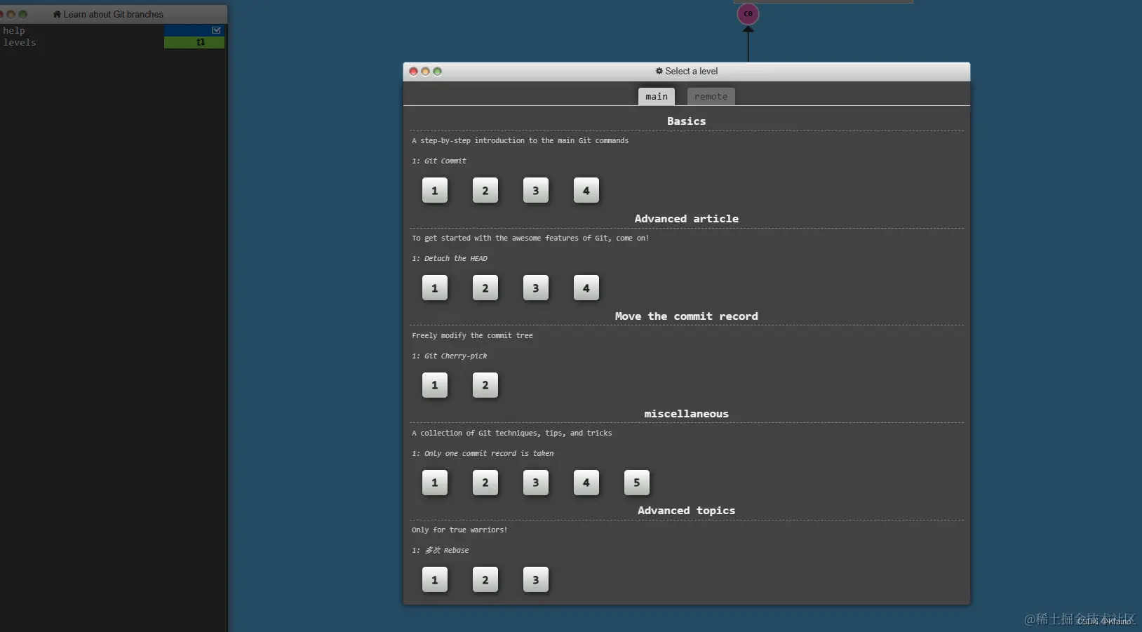Click 'Only one commit record is taken' title
Screen dimensions: 1142x632
489,453
